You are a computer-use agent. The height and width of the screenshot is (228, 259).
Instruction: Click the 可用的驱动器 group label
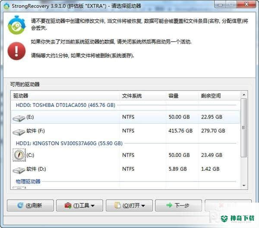click(25, 84)
